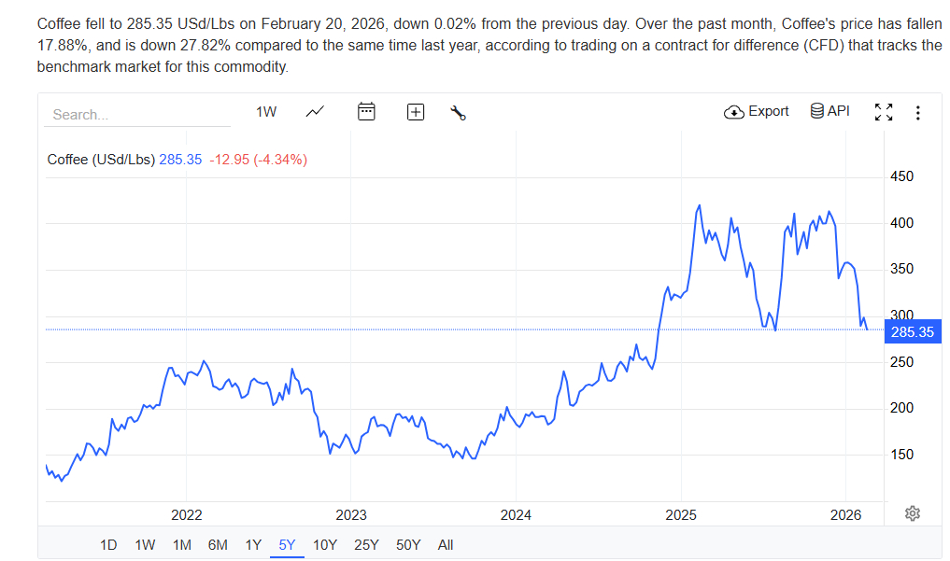Image resolution: width=950 pixels, height=561 pixels.
Task: Click the API database icon
Action: (829, 111)
